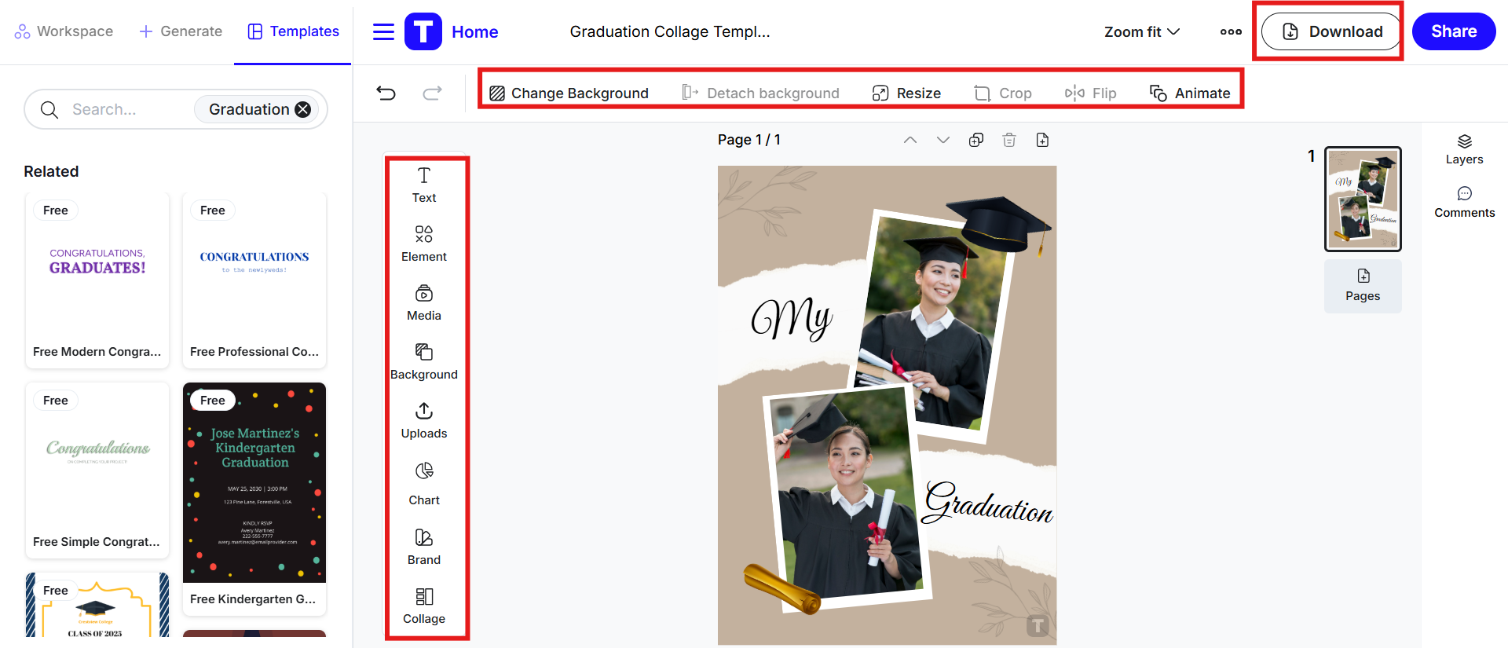Click the Share button
1508x648 pixels.
point(1454,31)
